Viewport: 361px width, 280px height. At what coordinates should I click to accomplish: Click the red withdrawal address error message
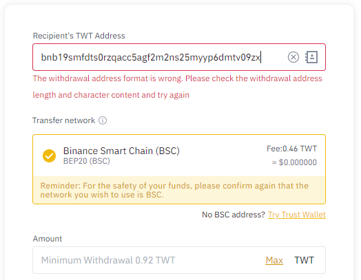177,87
